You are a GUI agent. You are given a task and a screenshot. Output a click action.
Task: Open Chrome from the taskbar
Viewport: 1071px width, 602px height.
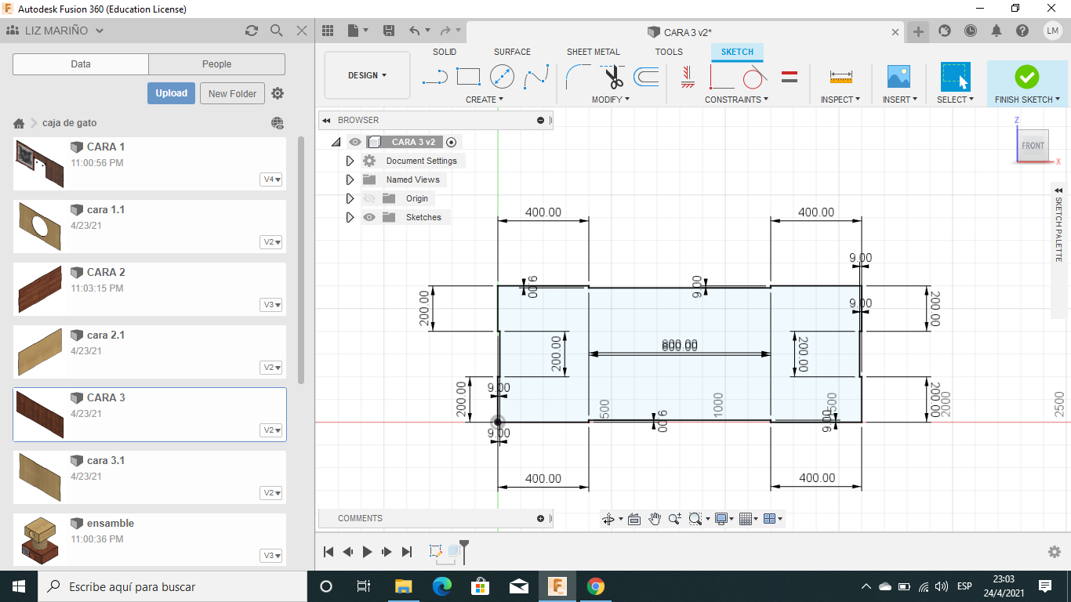click(596, 586)
